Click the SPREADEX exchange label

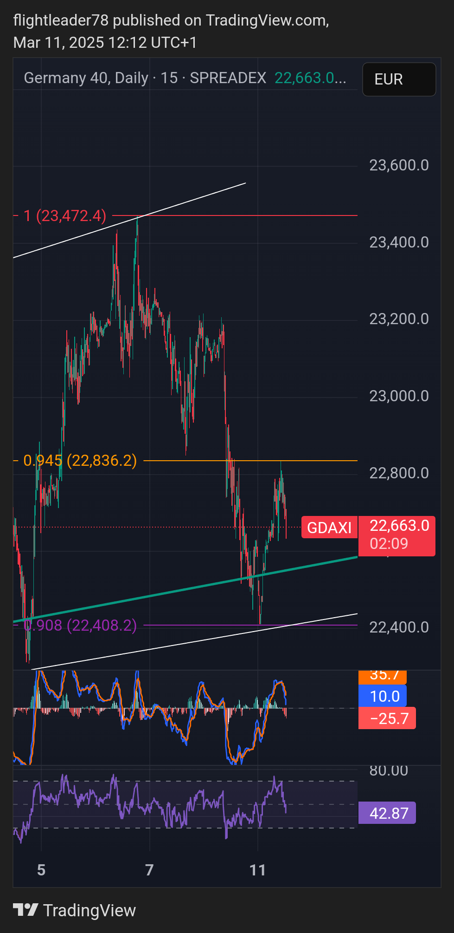click(228, 78)
